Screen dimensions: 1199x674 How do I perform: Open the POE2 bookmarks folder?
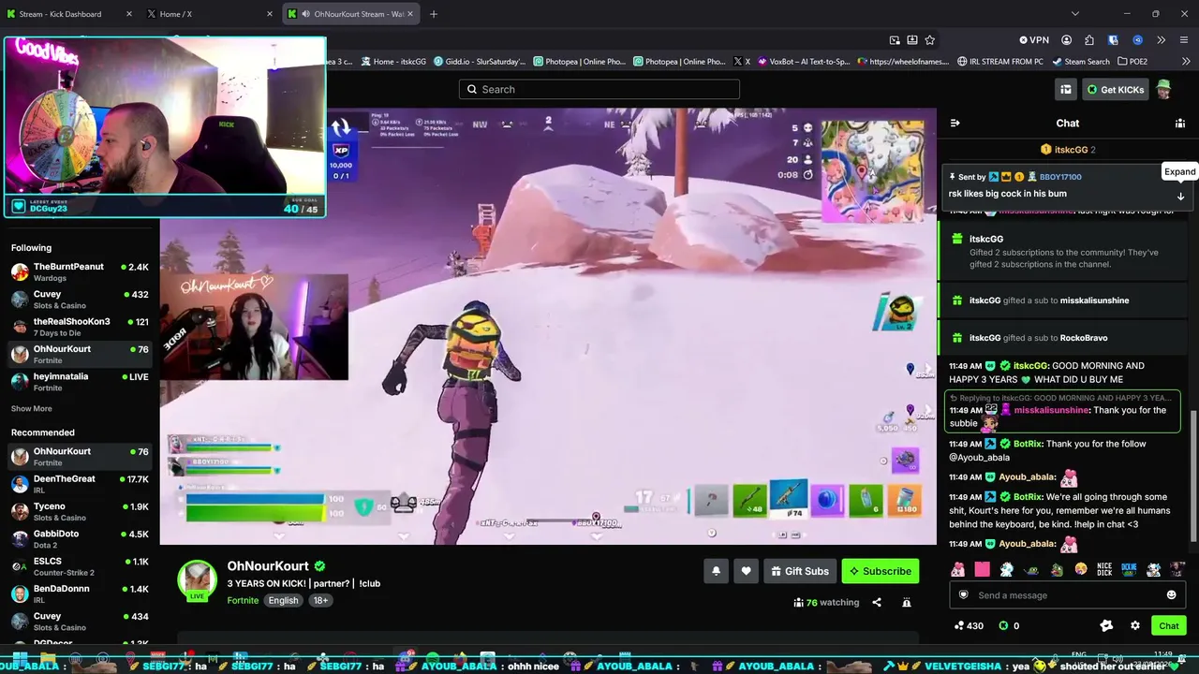coord(1132,62)
